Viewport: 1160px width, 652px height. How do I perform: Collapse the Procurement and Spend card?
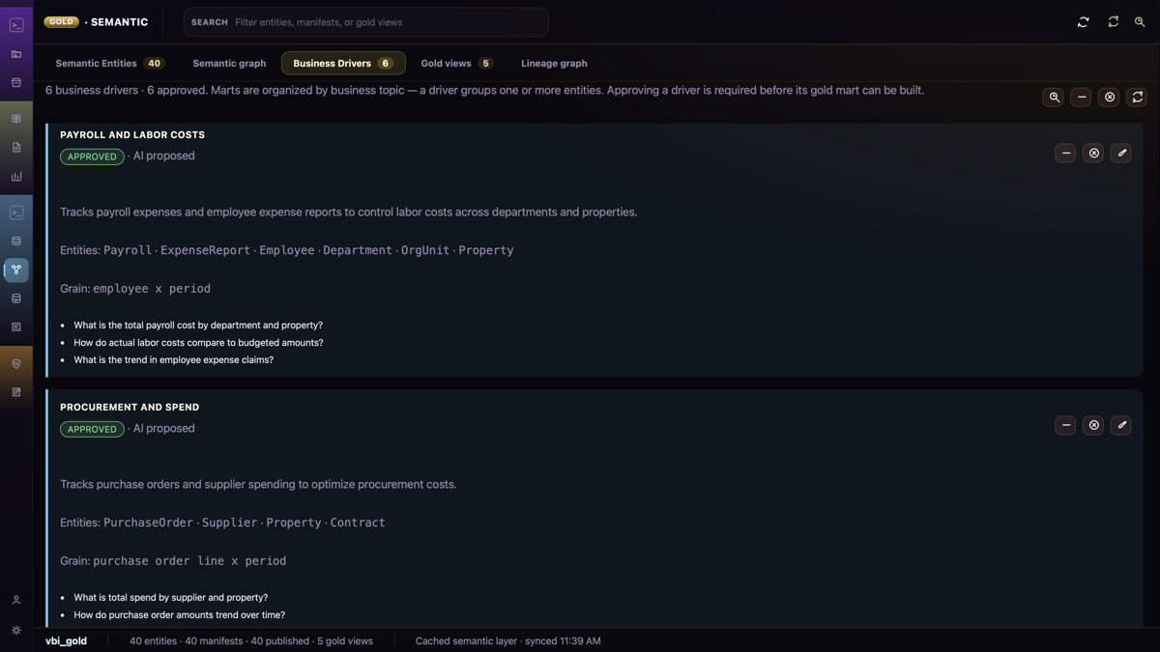1065,425
